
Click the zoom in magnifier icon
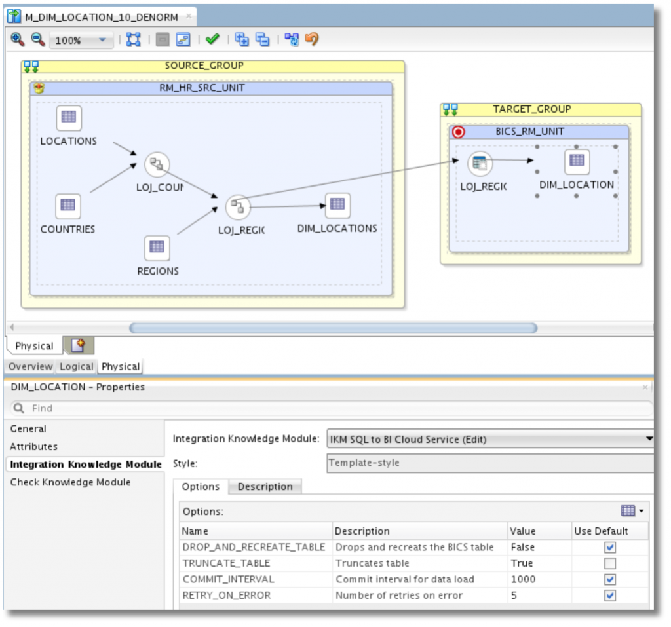[17, 39]
